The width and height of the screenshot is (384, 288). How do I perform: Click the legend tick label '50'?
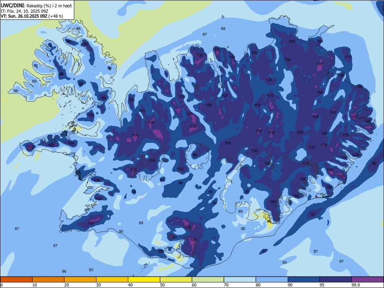click(x=162, y=285)
